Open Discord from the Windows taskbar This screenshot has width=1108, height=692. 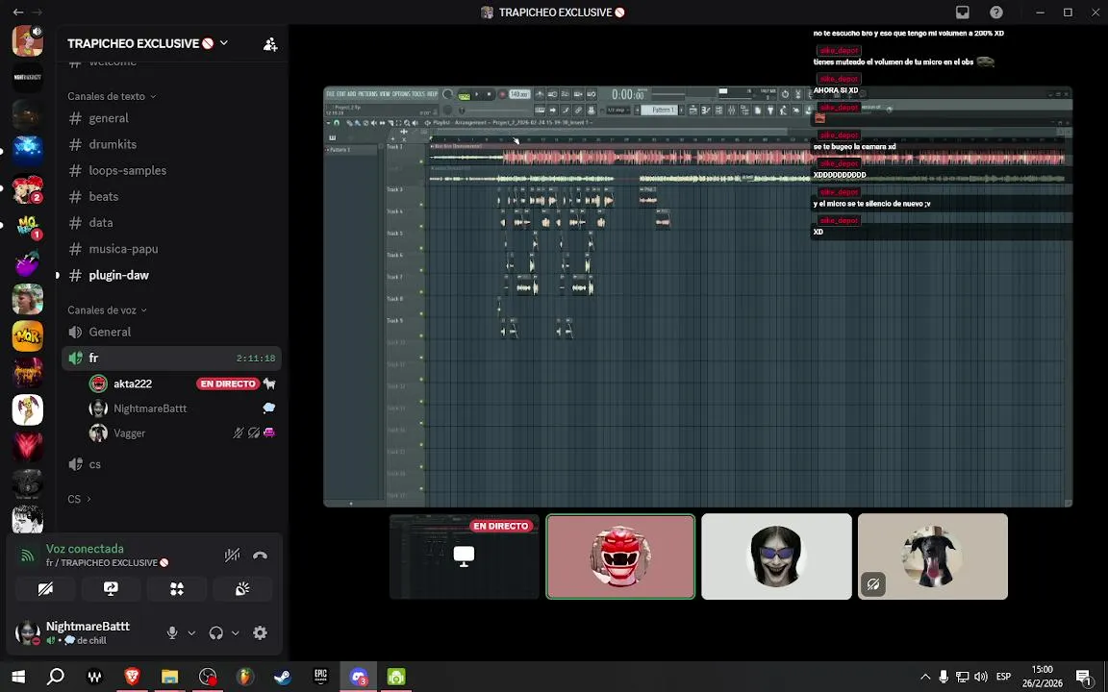pos(358,677)
